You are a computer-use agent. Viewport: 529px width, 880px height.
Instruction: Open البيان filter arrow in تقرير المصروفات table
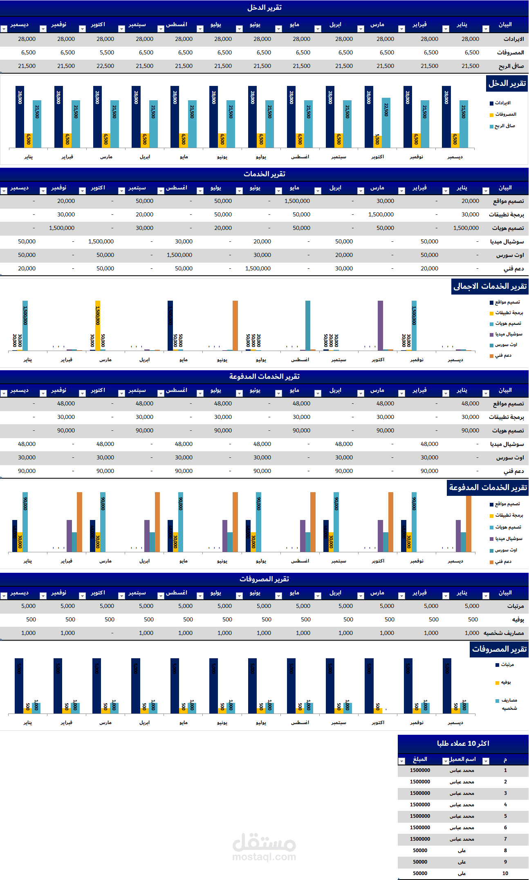486,596
